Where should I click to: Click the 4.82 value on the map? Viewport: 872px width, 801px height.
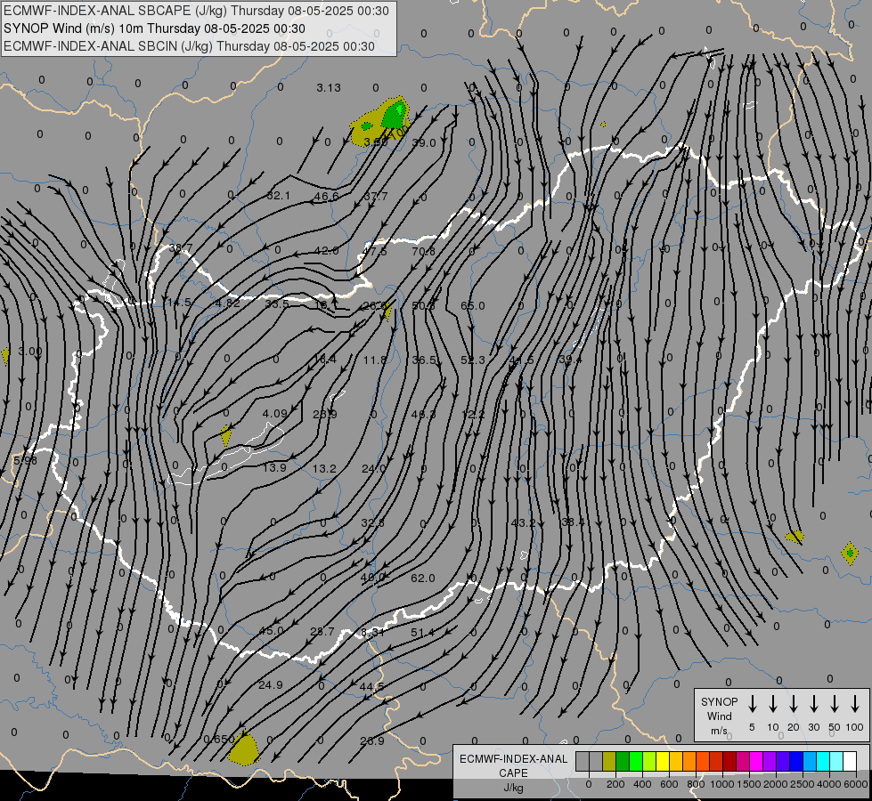[x=227, y=303]
